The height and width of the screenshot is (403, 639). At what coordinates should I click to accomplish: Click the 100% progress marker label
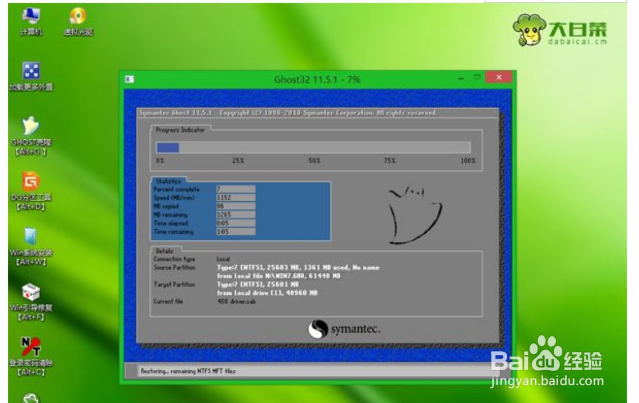(468, 161)
